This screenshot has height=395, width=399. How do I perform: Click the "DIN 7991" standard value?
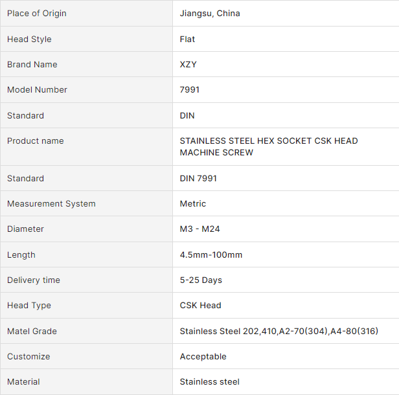(198, 178)
